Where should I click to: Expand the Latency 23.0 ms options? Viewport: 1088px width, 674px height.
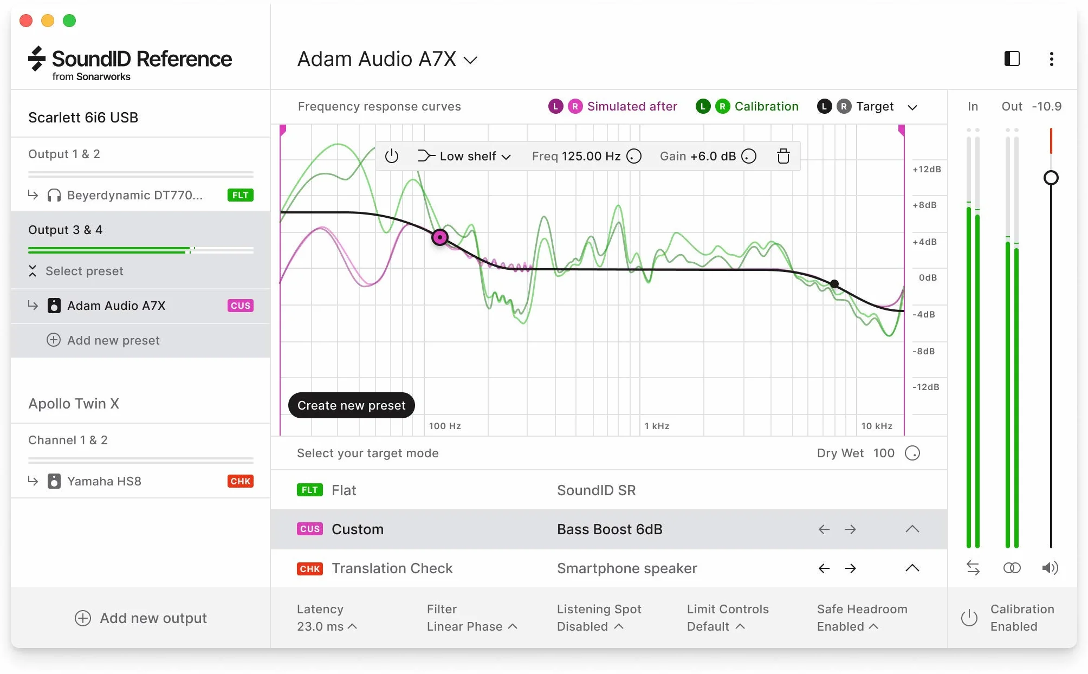click(x=327, y=618)
